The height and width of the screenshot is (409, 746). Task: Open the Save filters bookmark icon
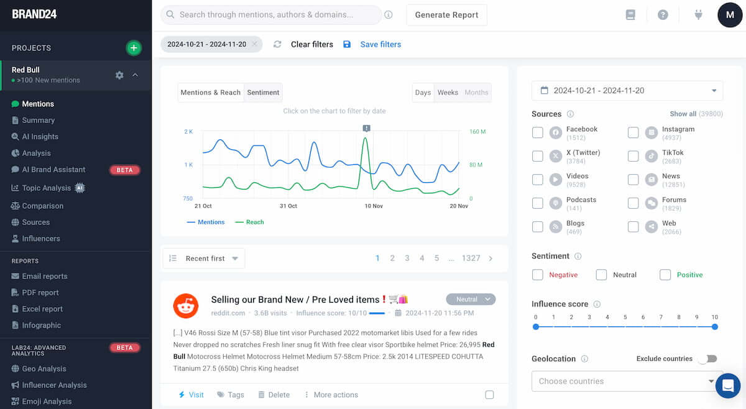[347, 44]
